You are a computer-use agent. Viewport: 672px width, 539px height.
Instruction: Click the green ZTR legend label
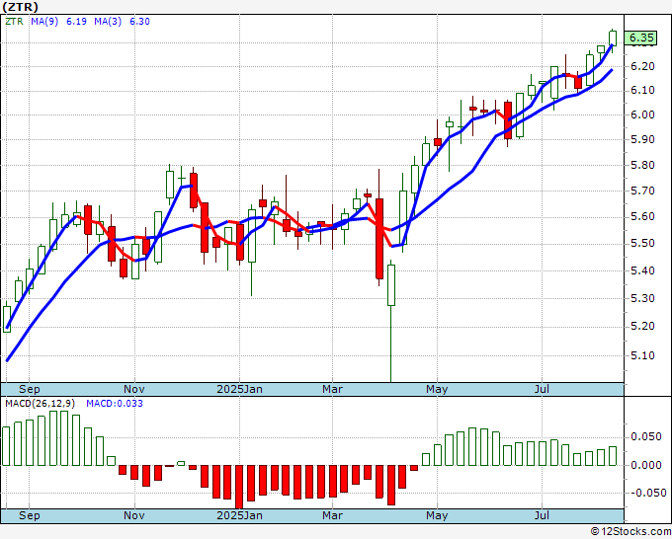point(14,22)
